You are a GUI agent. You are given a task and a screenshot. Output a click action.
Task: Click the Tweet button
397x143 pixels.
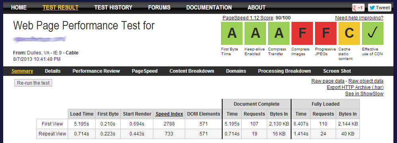click(x=379, y=8)
